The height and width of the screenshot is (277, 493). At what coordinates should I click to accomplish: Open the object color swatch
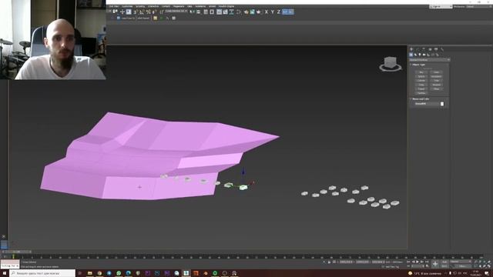442,104
